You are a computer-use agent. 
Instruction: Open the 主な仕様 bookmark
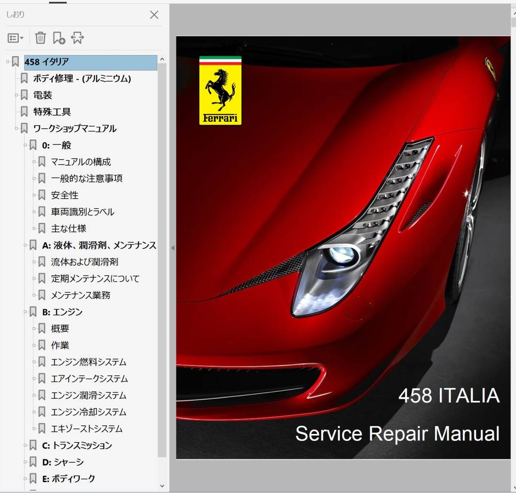coord(68,229)
